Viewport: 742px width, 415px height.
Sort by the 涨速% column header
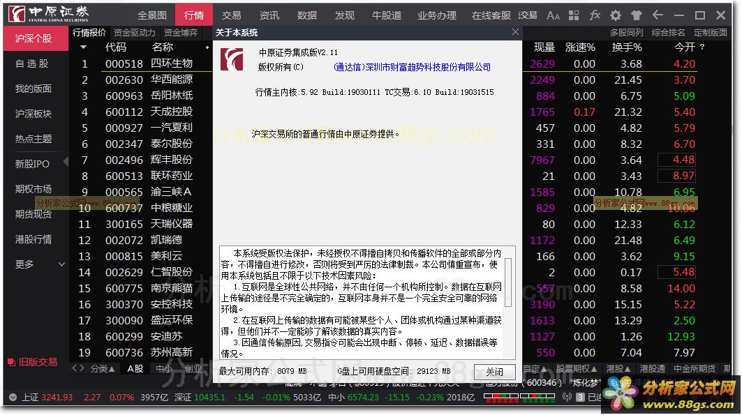[x=580, y=47]
